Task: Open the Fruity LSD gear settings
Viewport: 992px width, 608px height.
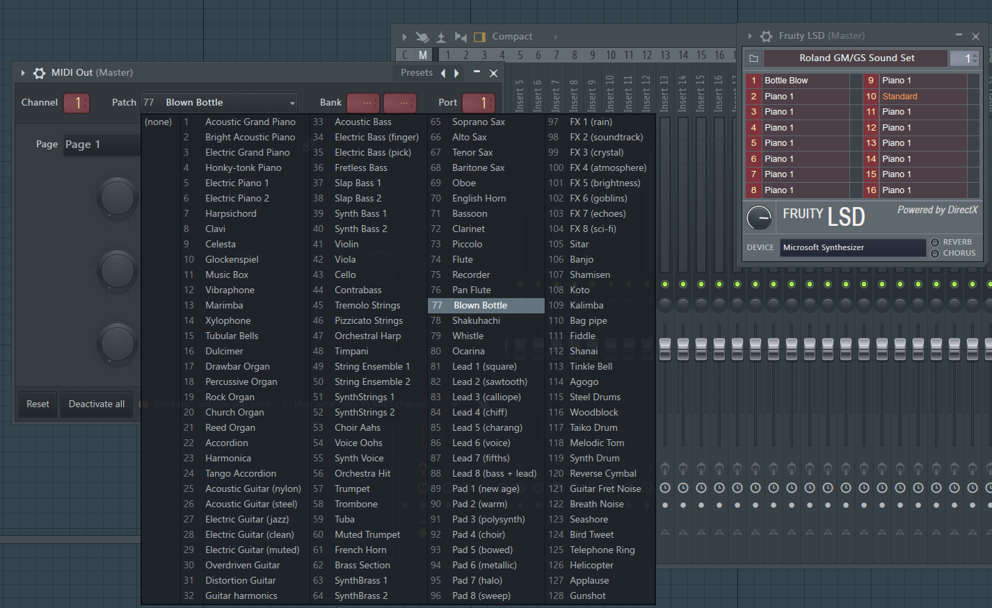Action: 766,36
